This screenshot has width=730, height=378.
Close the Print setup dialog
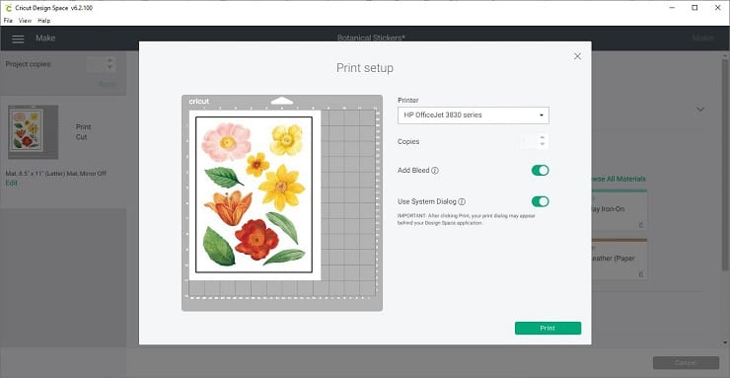[x=577, y=56]
